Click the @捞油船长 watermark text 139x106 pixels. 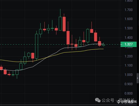(129, 102)
